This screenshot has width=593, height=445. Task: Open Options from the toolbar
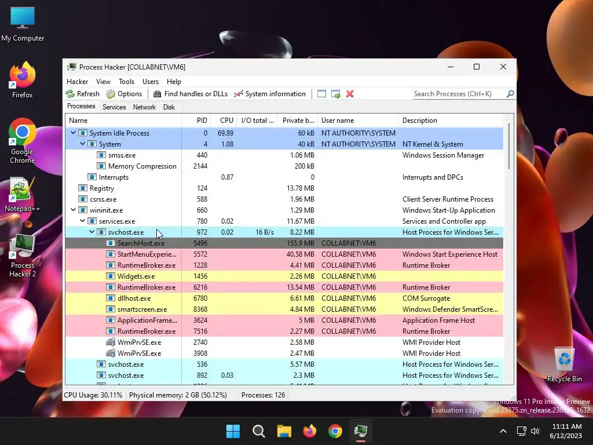(x=124, y=94)
